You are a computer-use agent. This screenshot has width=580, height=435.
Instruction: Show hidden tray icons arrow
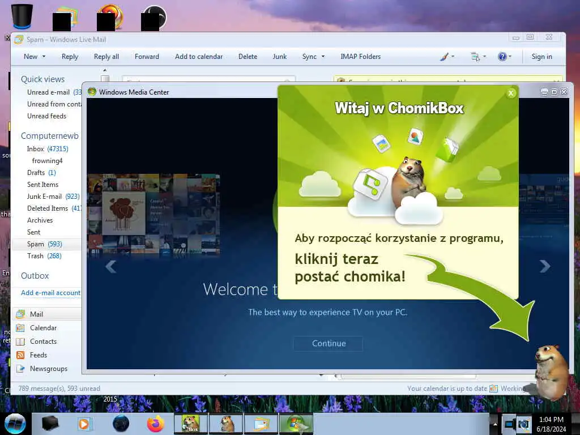[495, 424]
